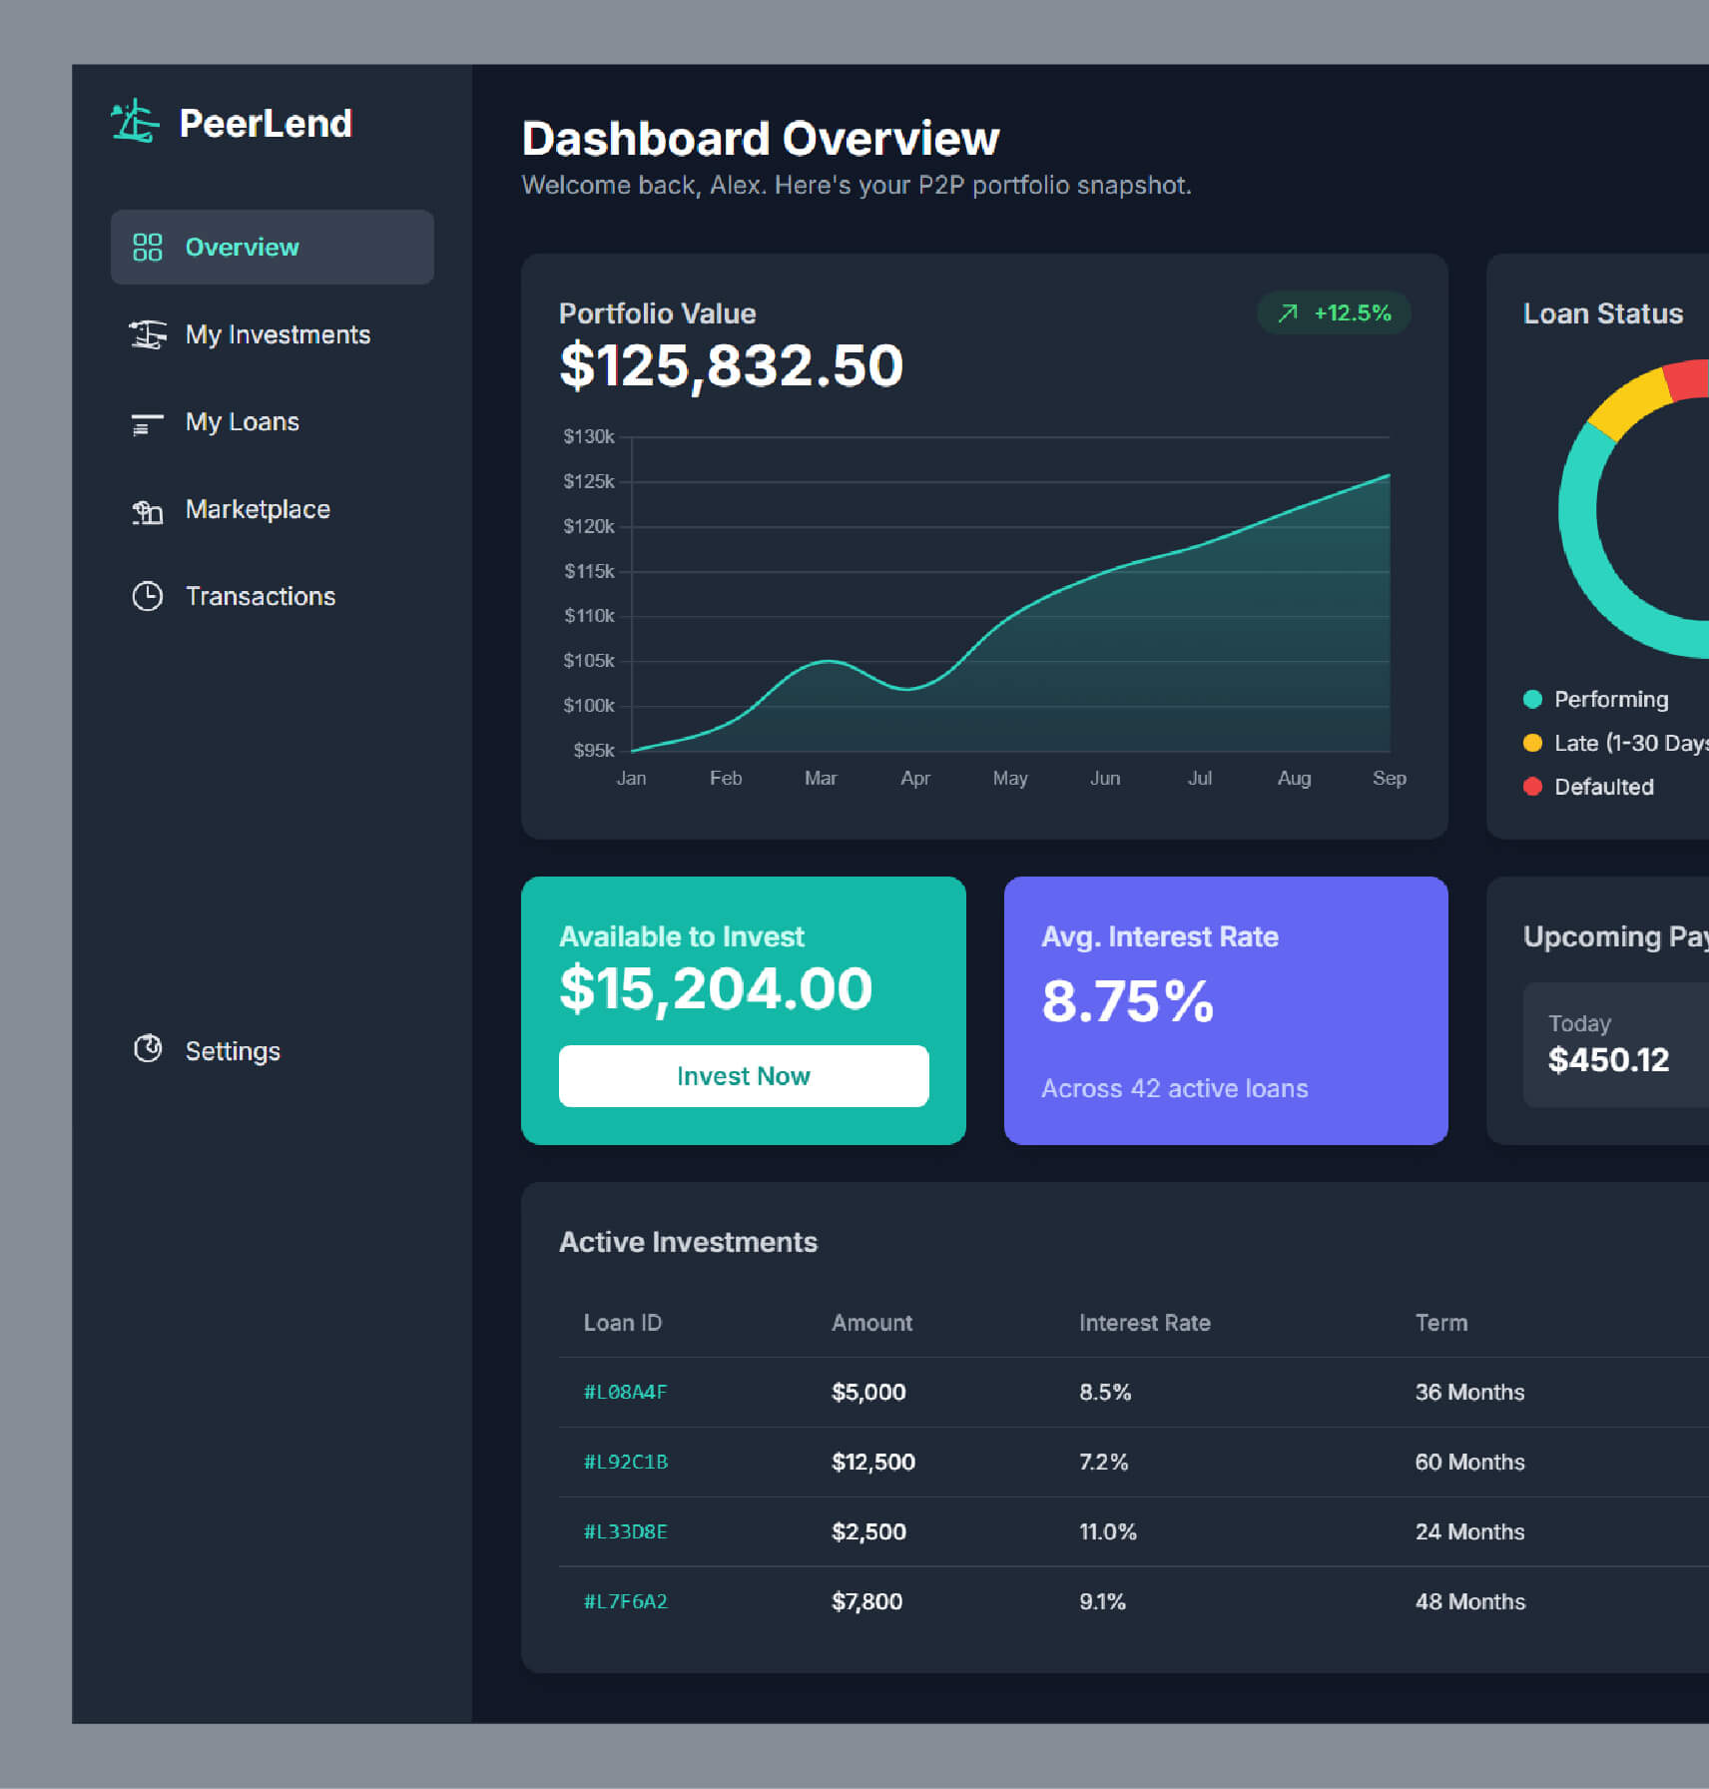
Task: Click the My Investments sidebar icon
Action: [148, 334]
